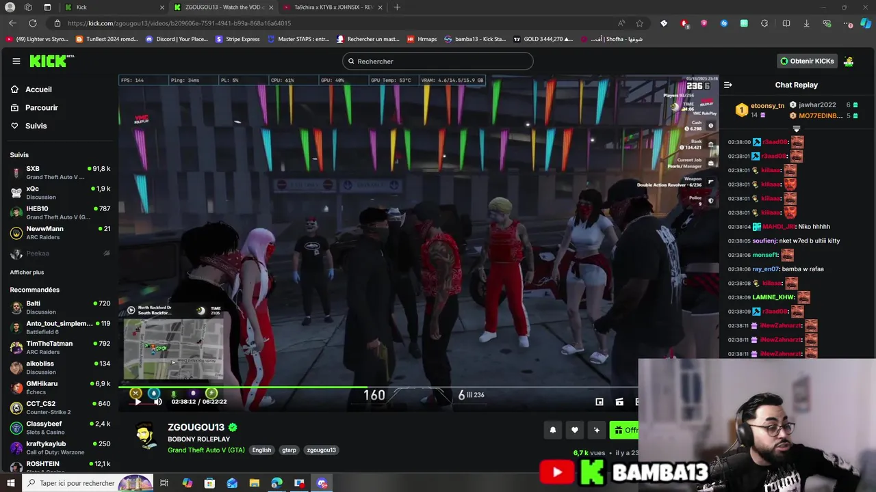Open Task View on taskbar
Screen dimensions: 876x492
pyautogui.click(x=164, y=483)
